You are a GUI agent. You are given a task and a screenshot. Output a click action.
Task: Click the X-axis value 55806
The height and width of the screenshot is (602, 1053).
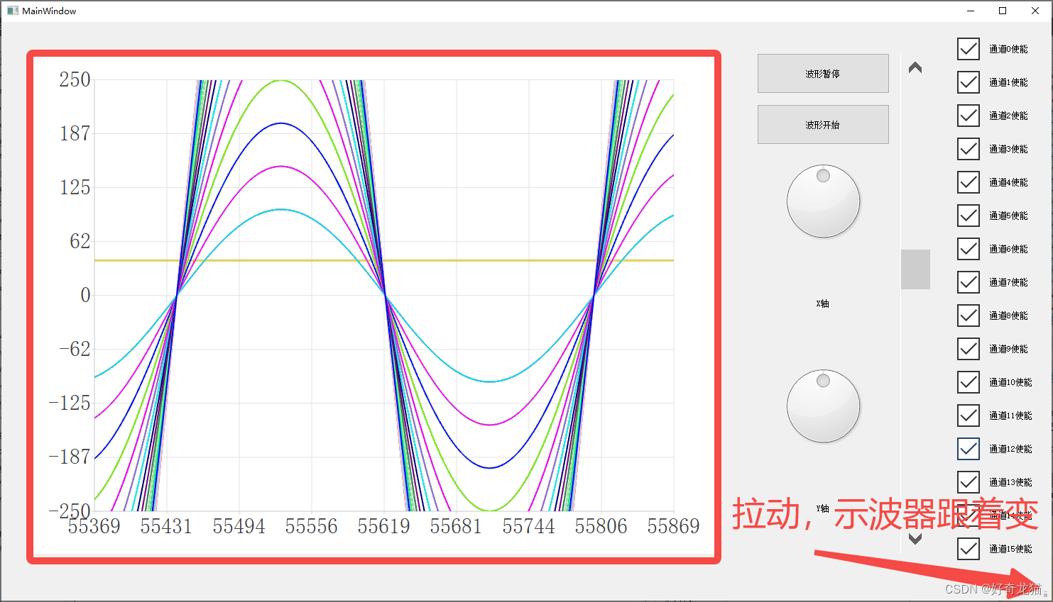(x=601, y=526)
